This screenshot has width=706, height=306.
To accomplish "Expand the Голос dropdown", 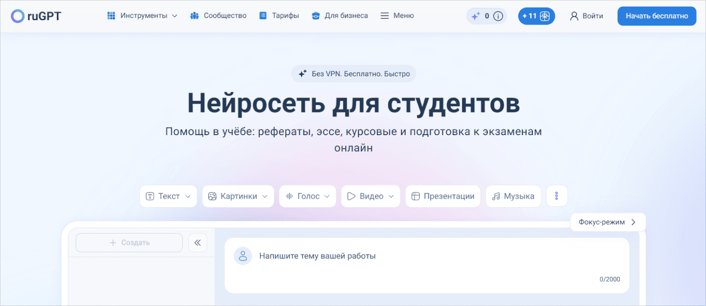I will (307, 196).
